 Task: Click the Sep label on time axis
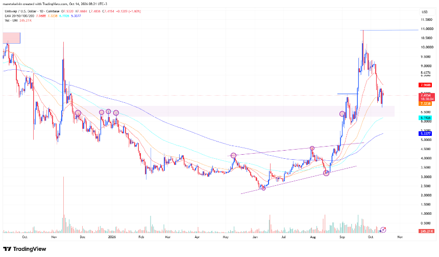[342, 237]
